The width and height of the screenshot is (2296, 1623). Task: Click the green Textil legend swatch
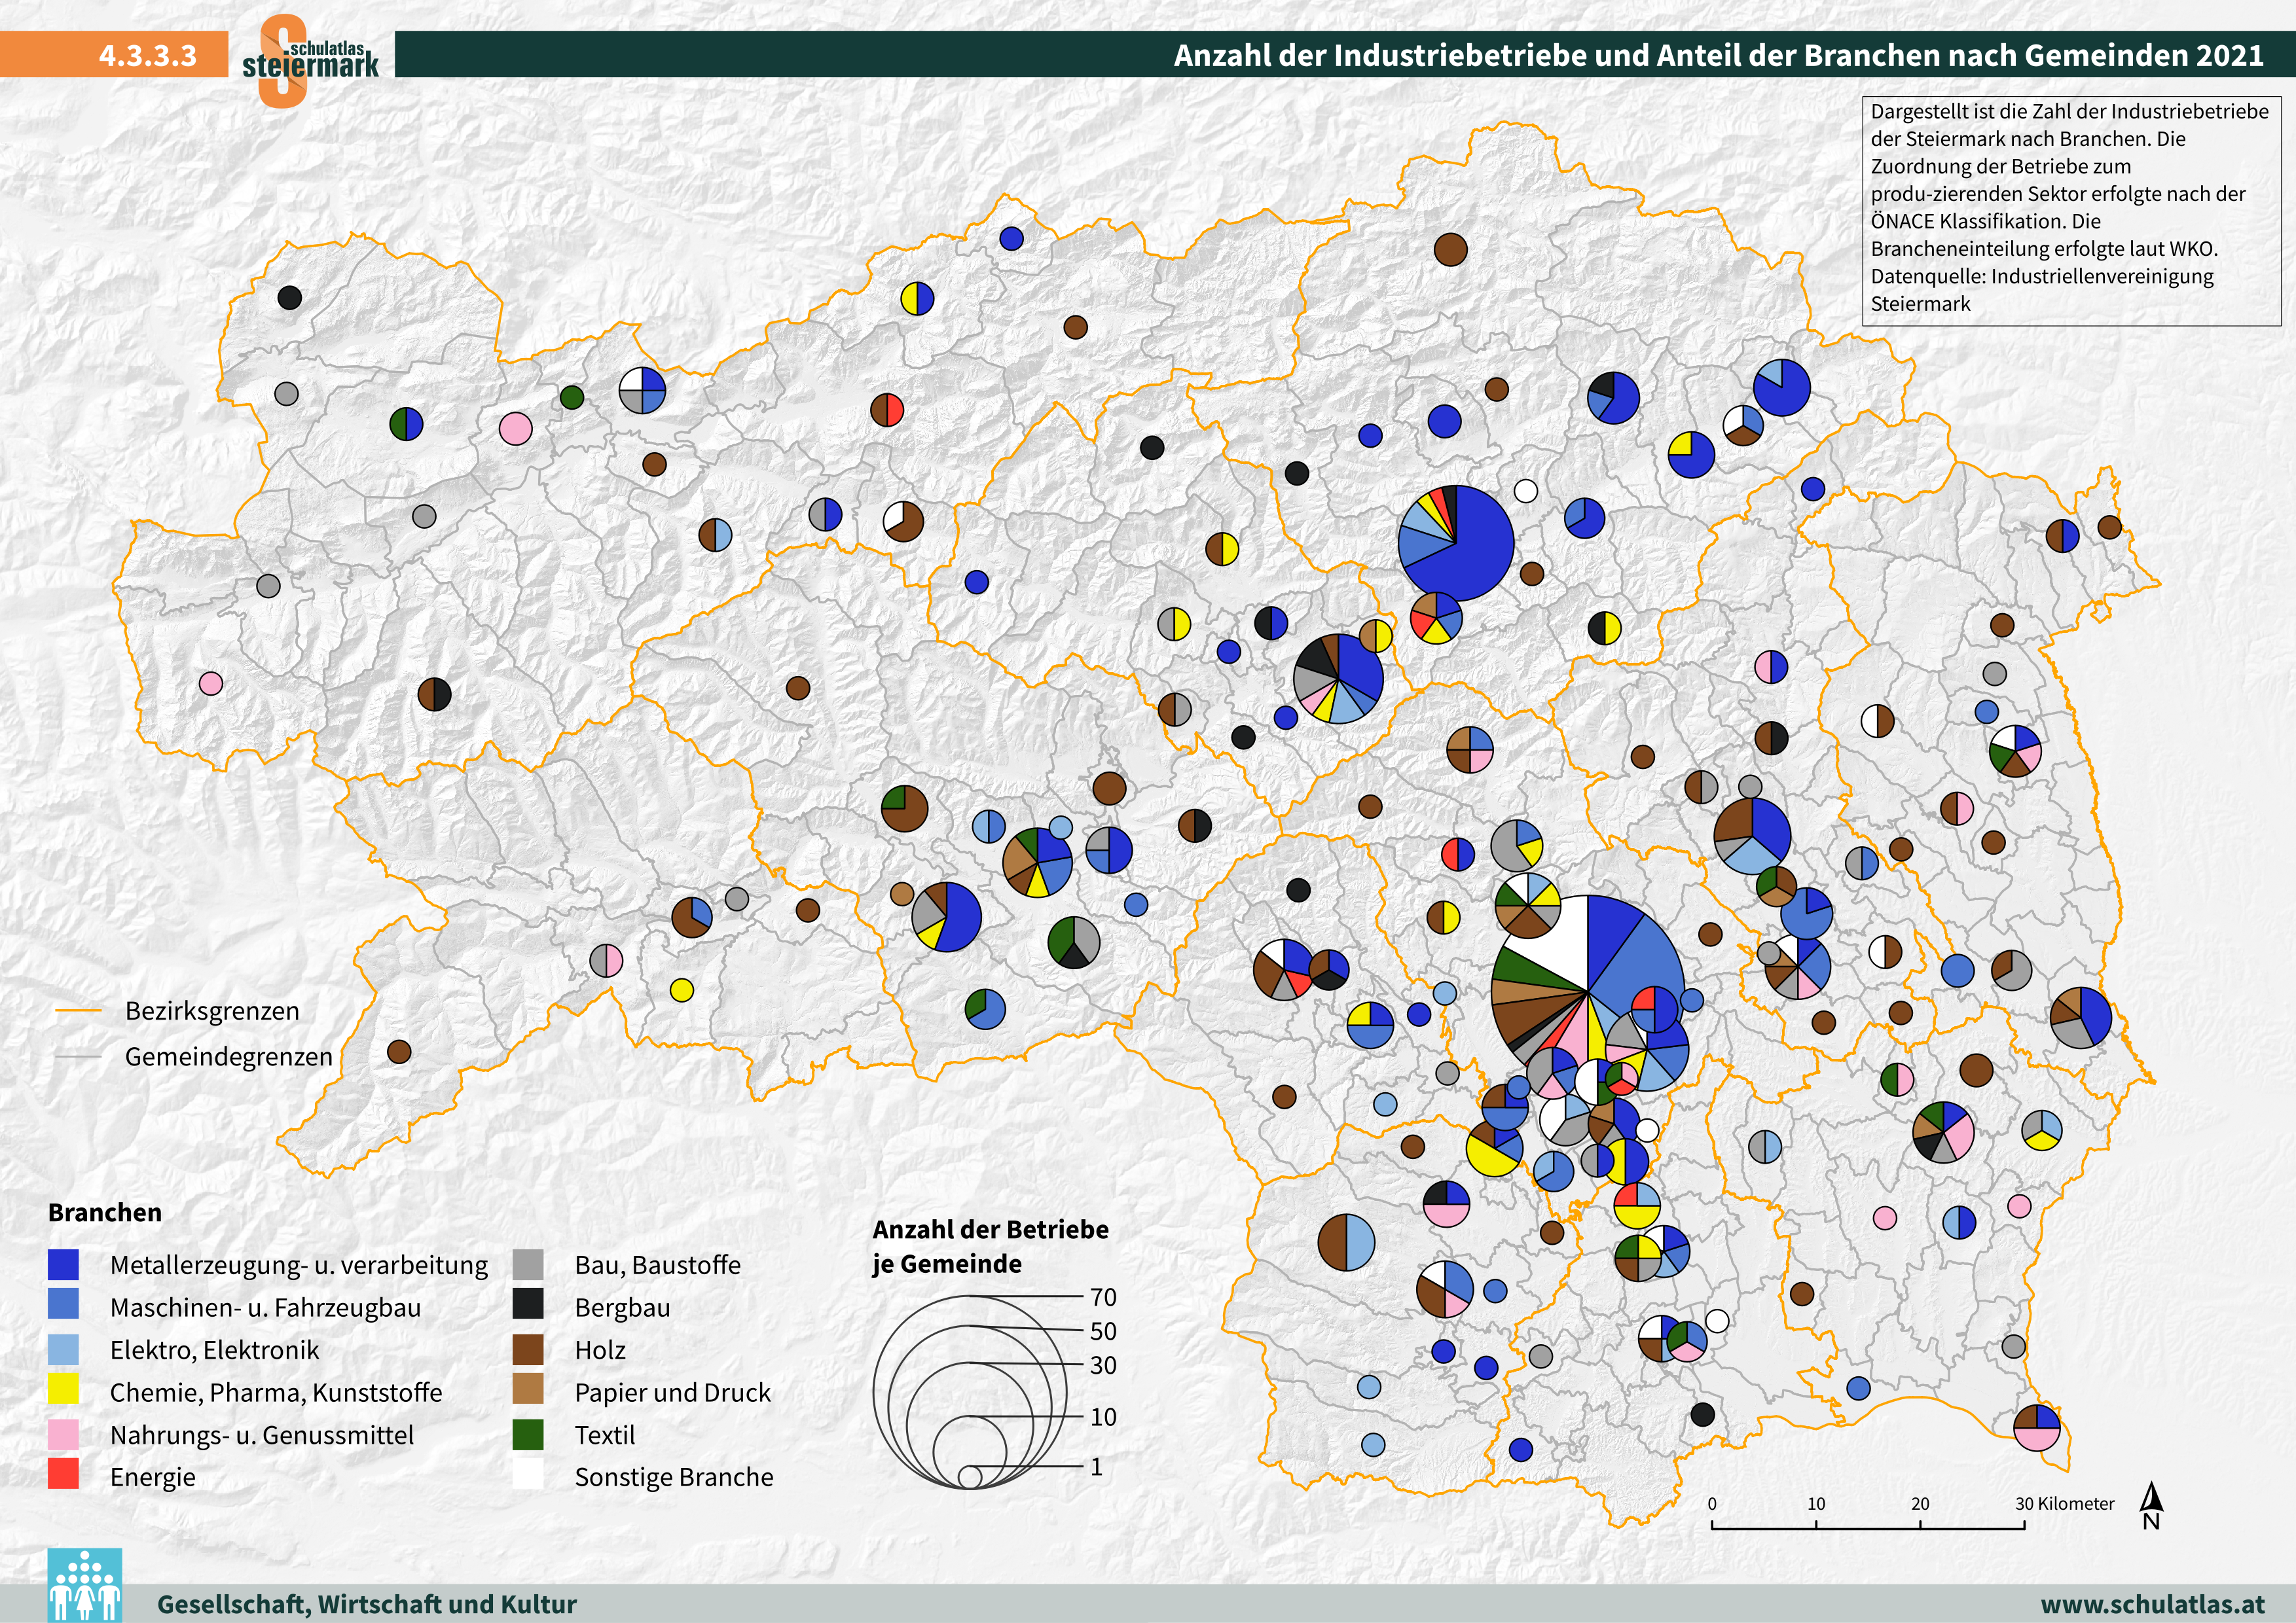pos(527,1434)
